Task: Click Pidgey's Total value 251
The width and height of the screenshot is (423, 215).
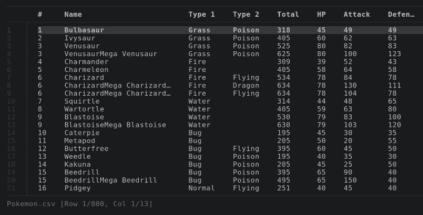Action: (x=284, y=188)
